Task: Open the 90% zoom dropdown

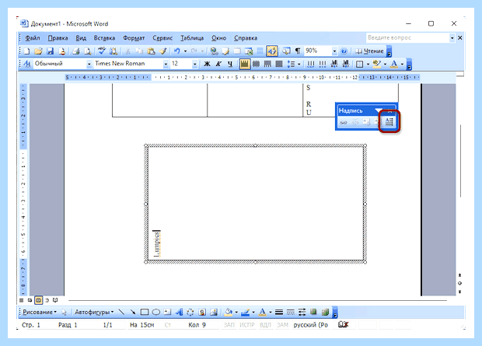Action: tap(334, 51)
